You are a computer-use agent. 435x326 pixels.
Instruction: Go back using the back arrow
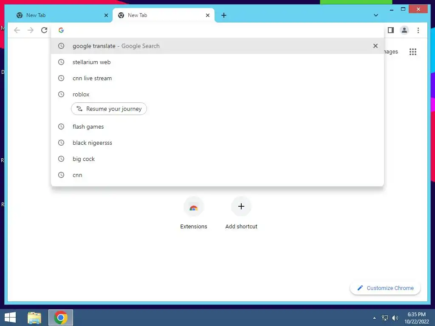coord(17,30)
